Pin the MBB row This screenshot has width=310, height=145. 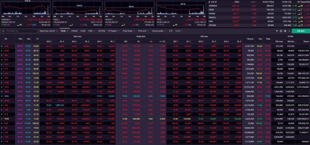click(x=2, y=91)
